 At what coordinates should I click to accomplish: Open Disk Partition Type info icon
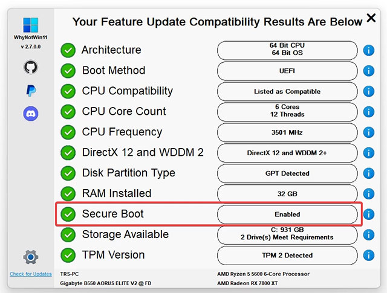pos(369,173)
